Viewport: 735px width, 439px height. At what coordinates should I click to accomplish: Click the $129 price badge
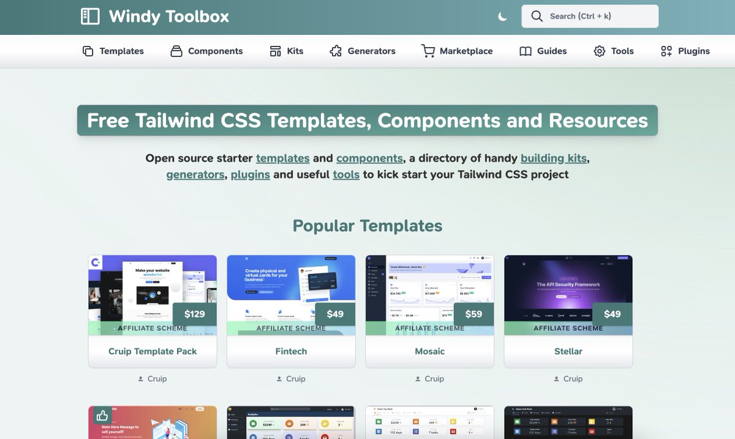click(195, 314)
